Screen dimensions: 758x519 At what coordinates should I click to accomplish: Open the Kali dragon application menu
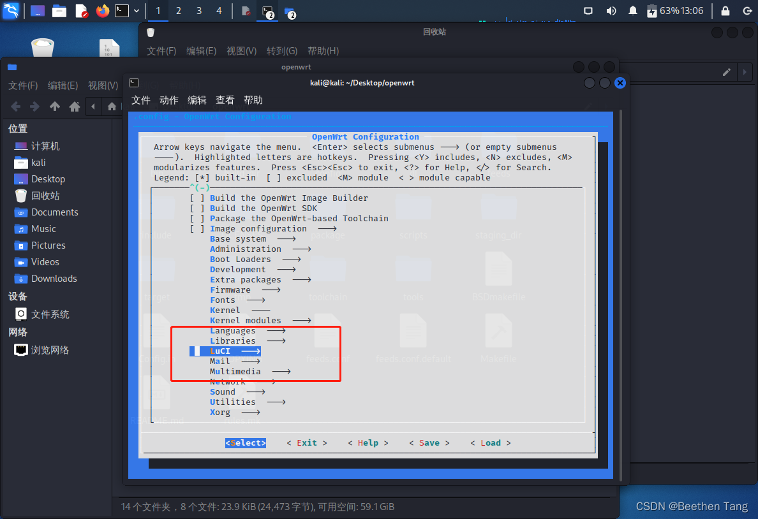[x=11, y=10]
